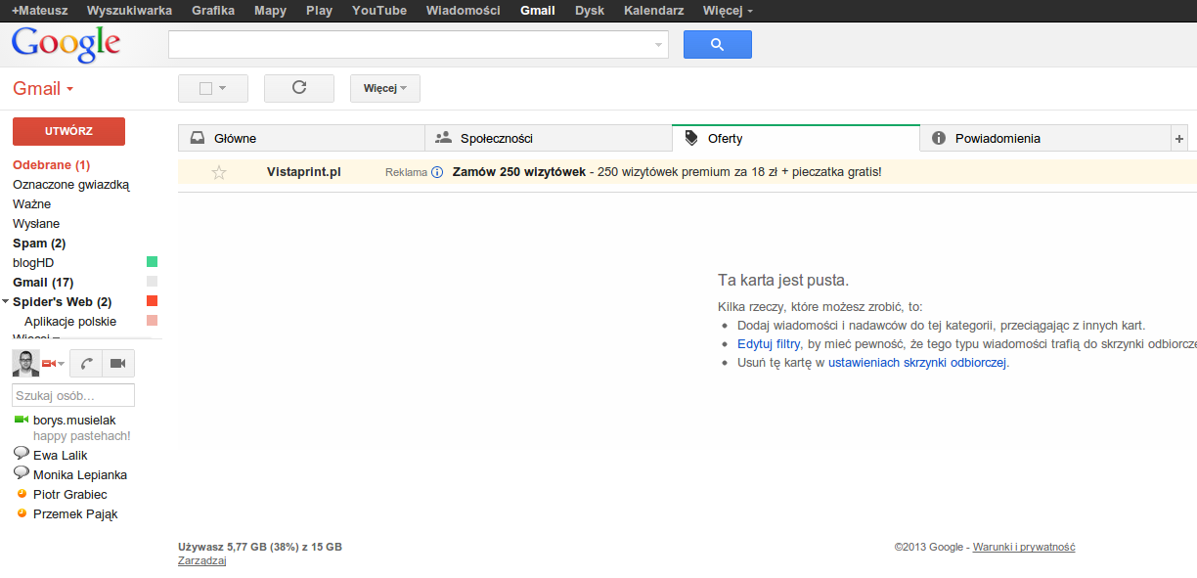Star the Vistaprint.pl message
Screen dimensions: 1197x578
coord(219,172)
